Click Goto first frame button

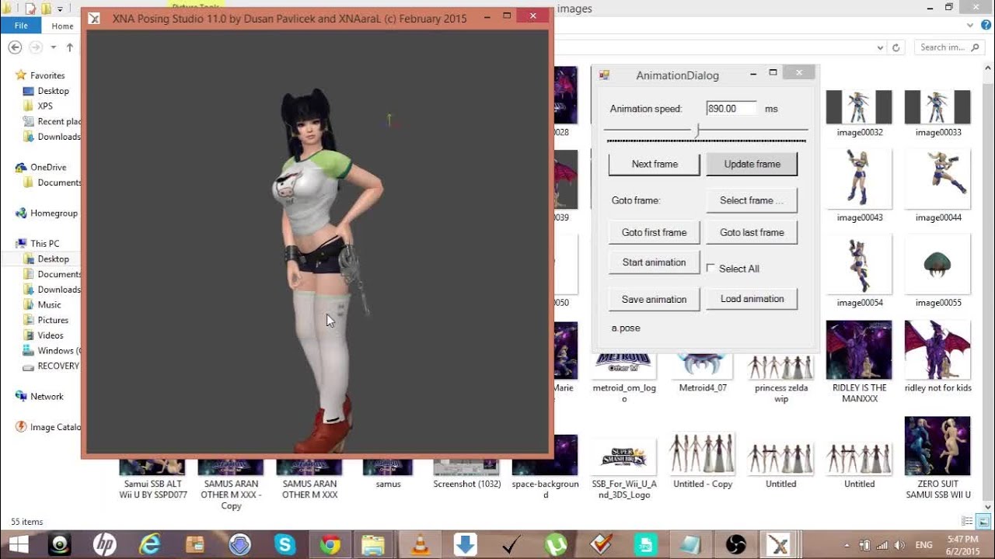(x=655, y=232)
